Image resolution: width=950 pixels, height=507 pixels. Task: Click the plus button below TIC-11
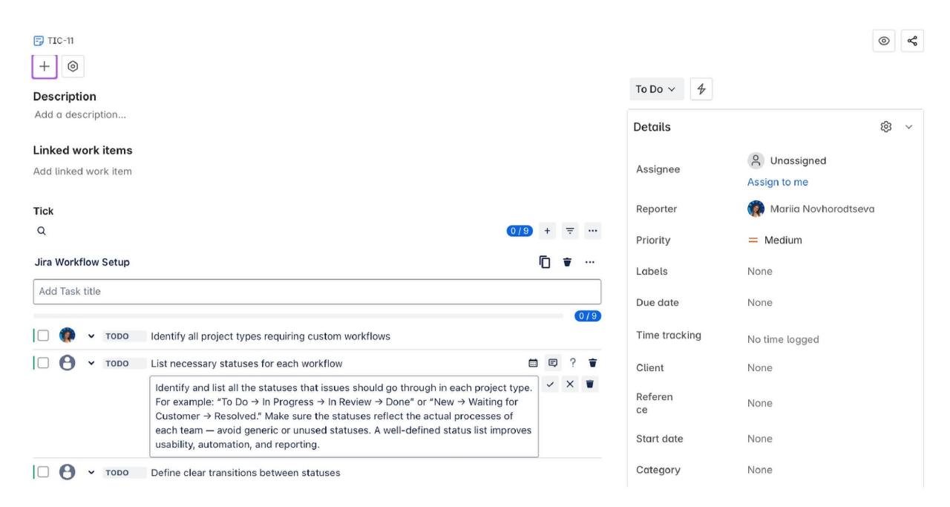45,66
